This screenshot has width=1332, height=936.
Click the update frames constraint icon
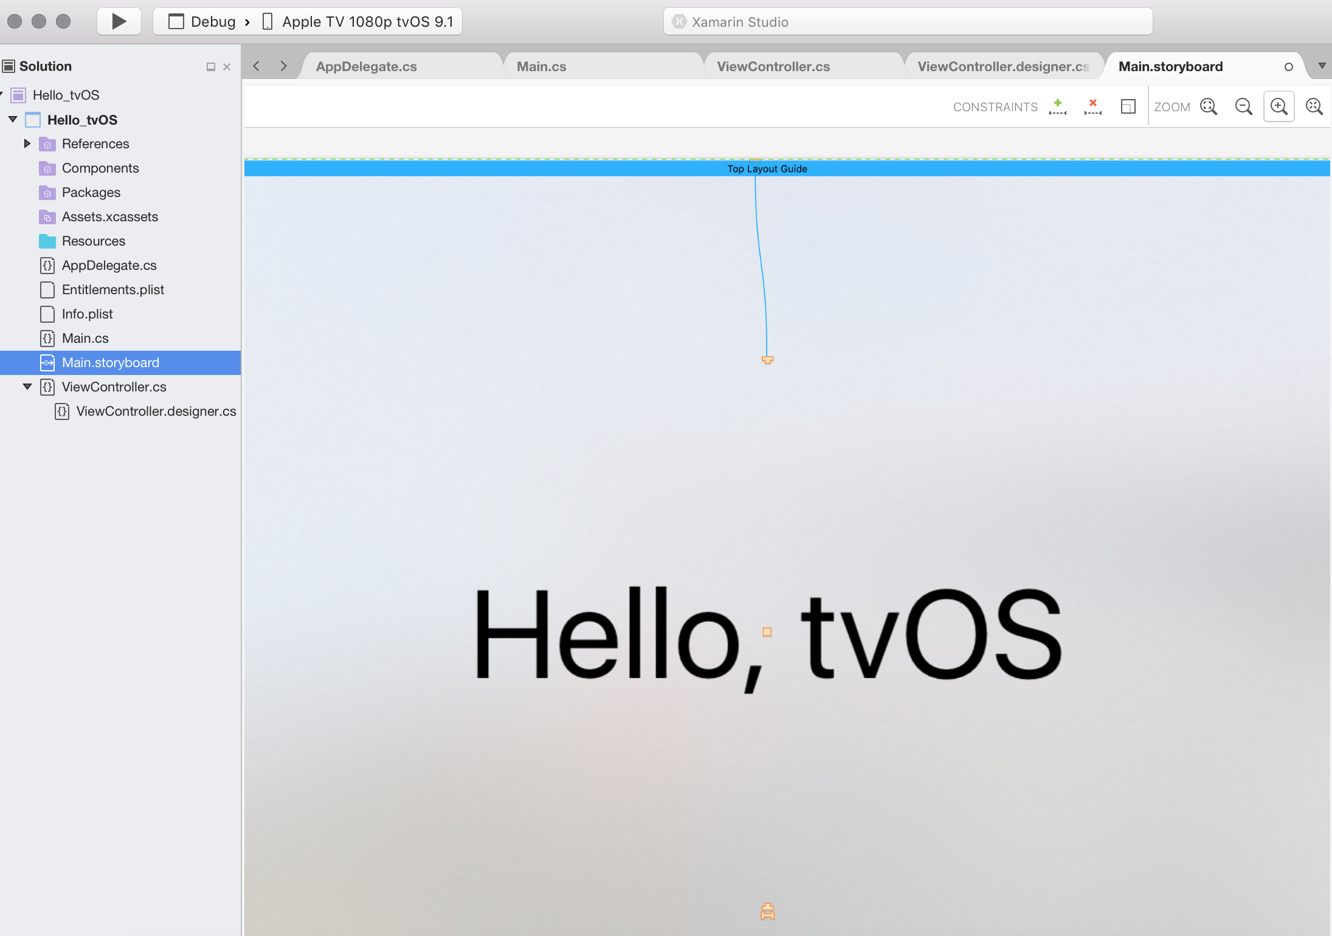(1128, 107)
